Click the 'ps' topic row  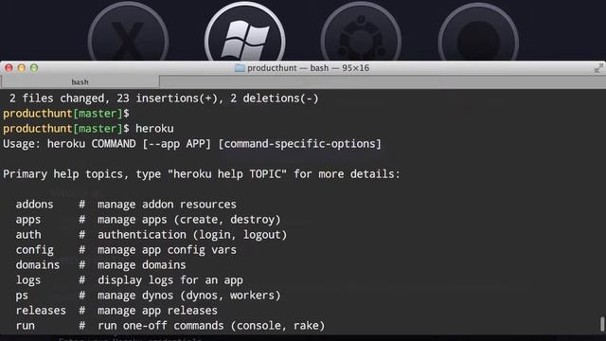coord(148,296)
